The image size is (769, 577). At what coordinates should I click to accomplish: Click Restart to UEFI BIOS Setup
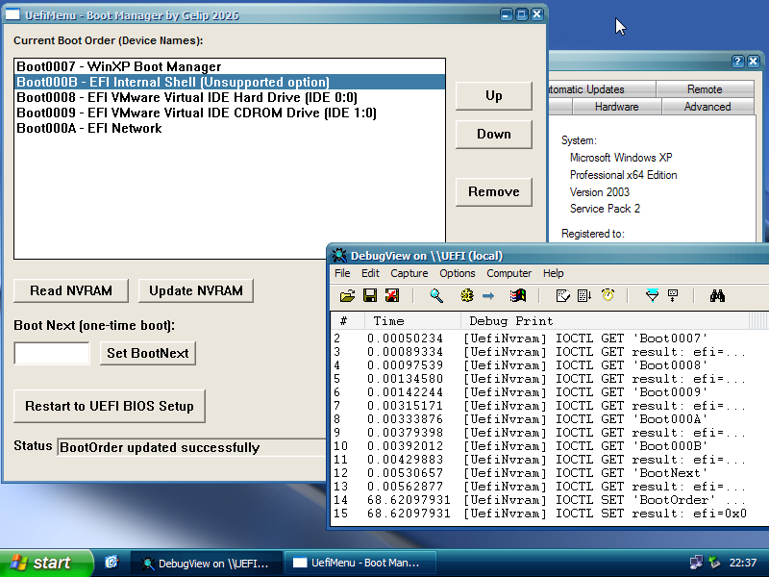[110, 406]
